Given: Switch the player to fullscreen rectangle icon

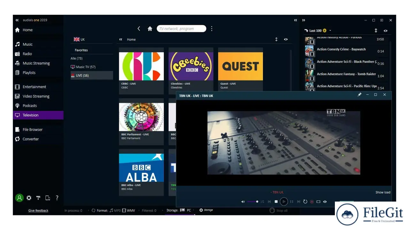Looking at the screenshot, I should click(318, 202).
